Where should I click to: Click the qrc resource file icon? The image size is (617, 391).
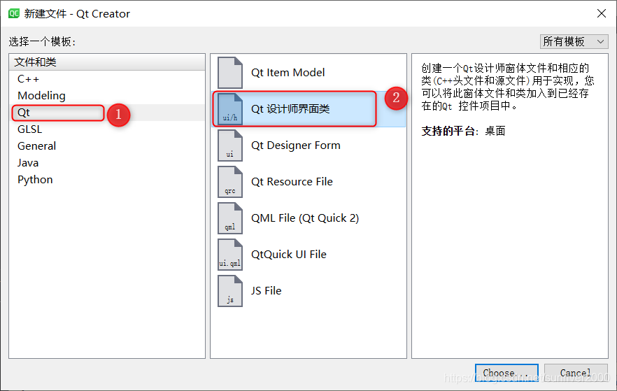click(229, 182)
